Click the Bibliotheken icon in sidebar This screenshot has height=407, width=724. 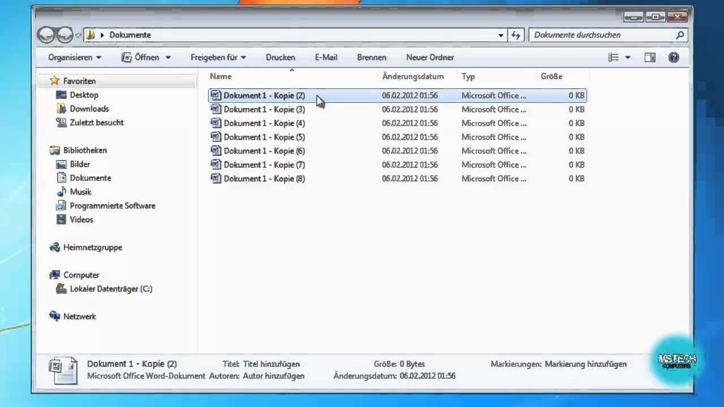pos(55,150)
